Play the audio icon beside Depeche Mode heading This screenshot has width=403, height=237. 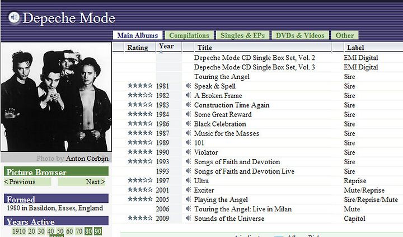[x=14, y=18]
